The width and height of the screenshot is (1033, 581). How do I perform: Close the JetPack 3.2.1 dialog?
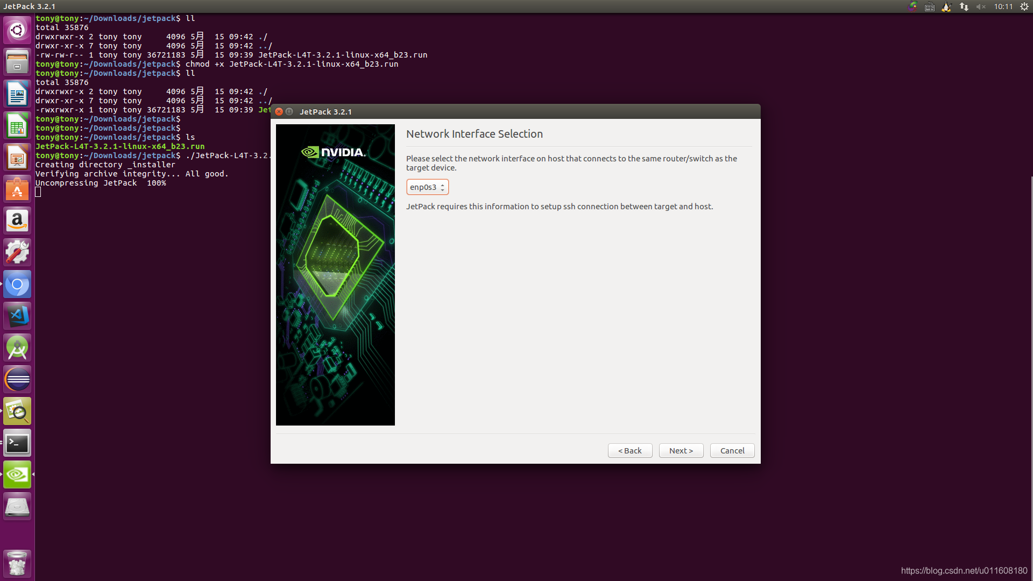point(279,111)
